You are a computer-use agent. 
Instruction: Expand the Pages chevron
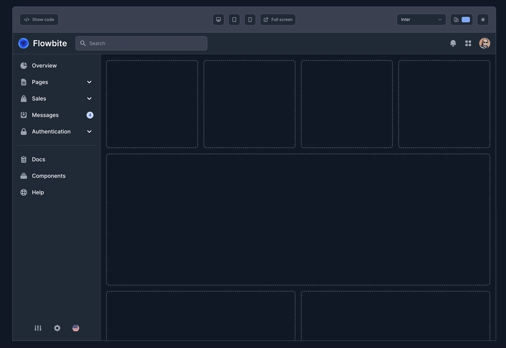pyautogui.click(x=89, y=82)
